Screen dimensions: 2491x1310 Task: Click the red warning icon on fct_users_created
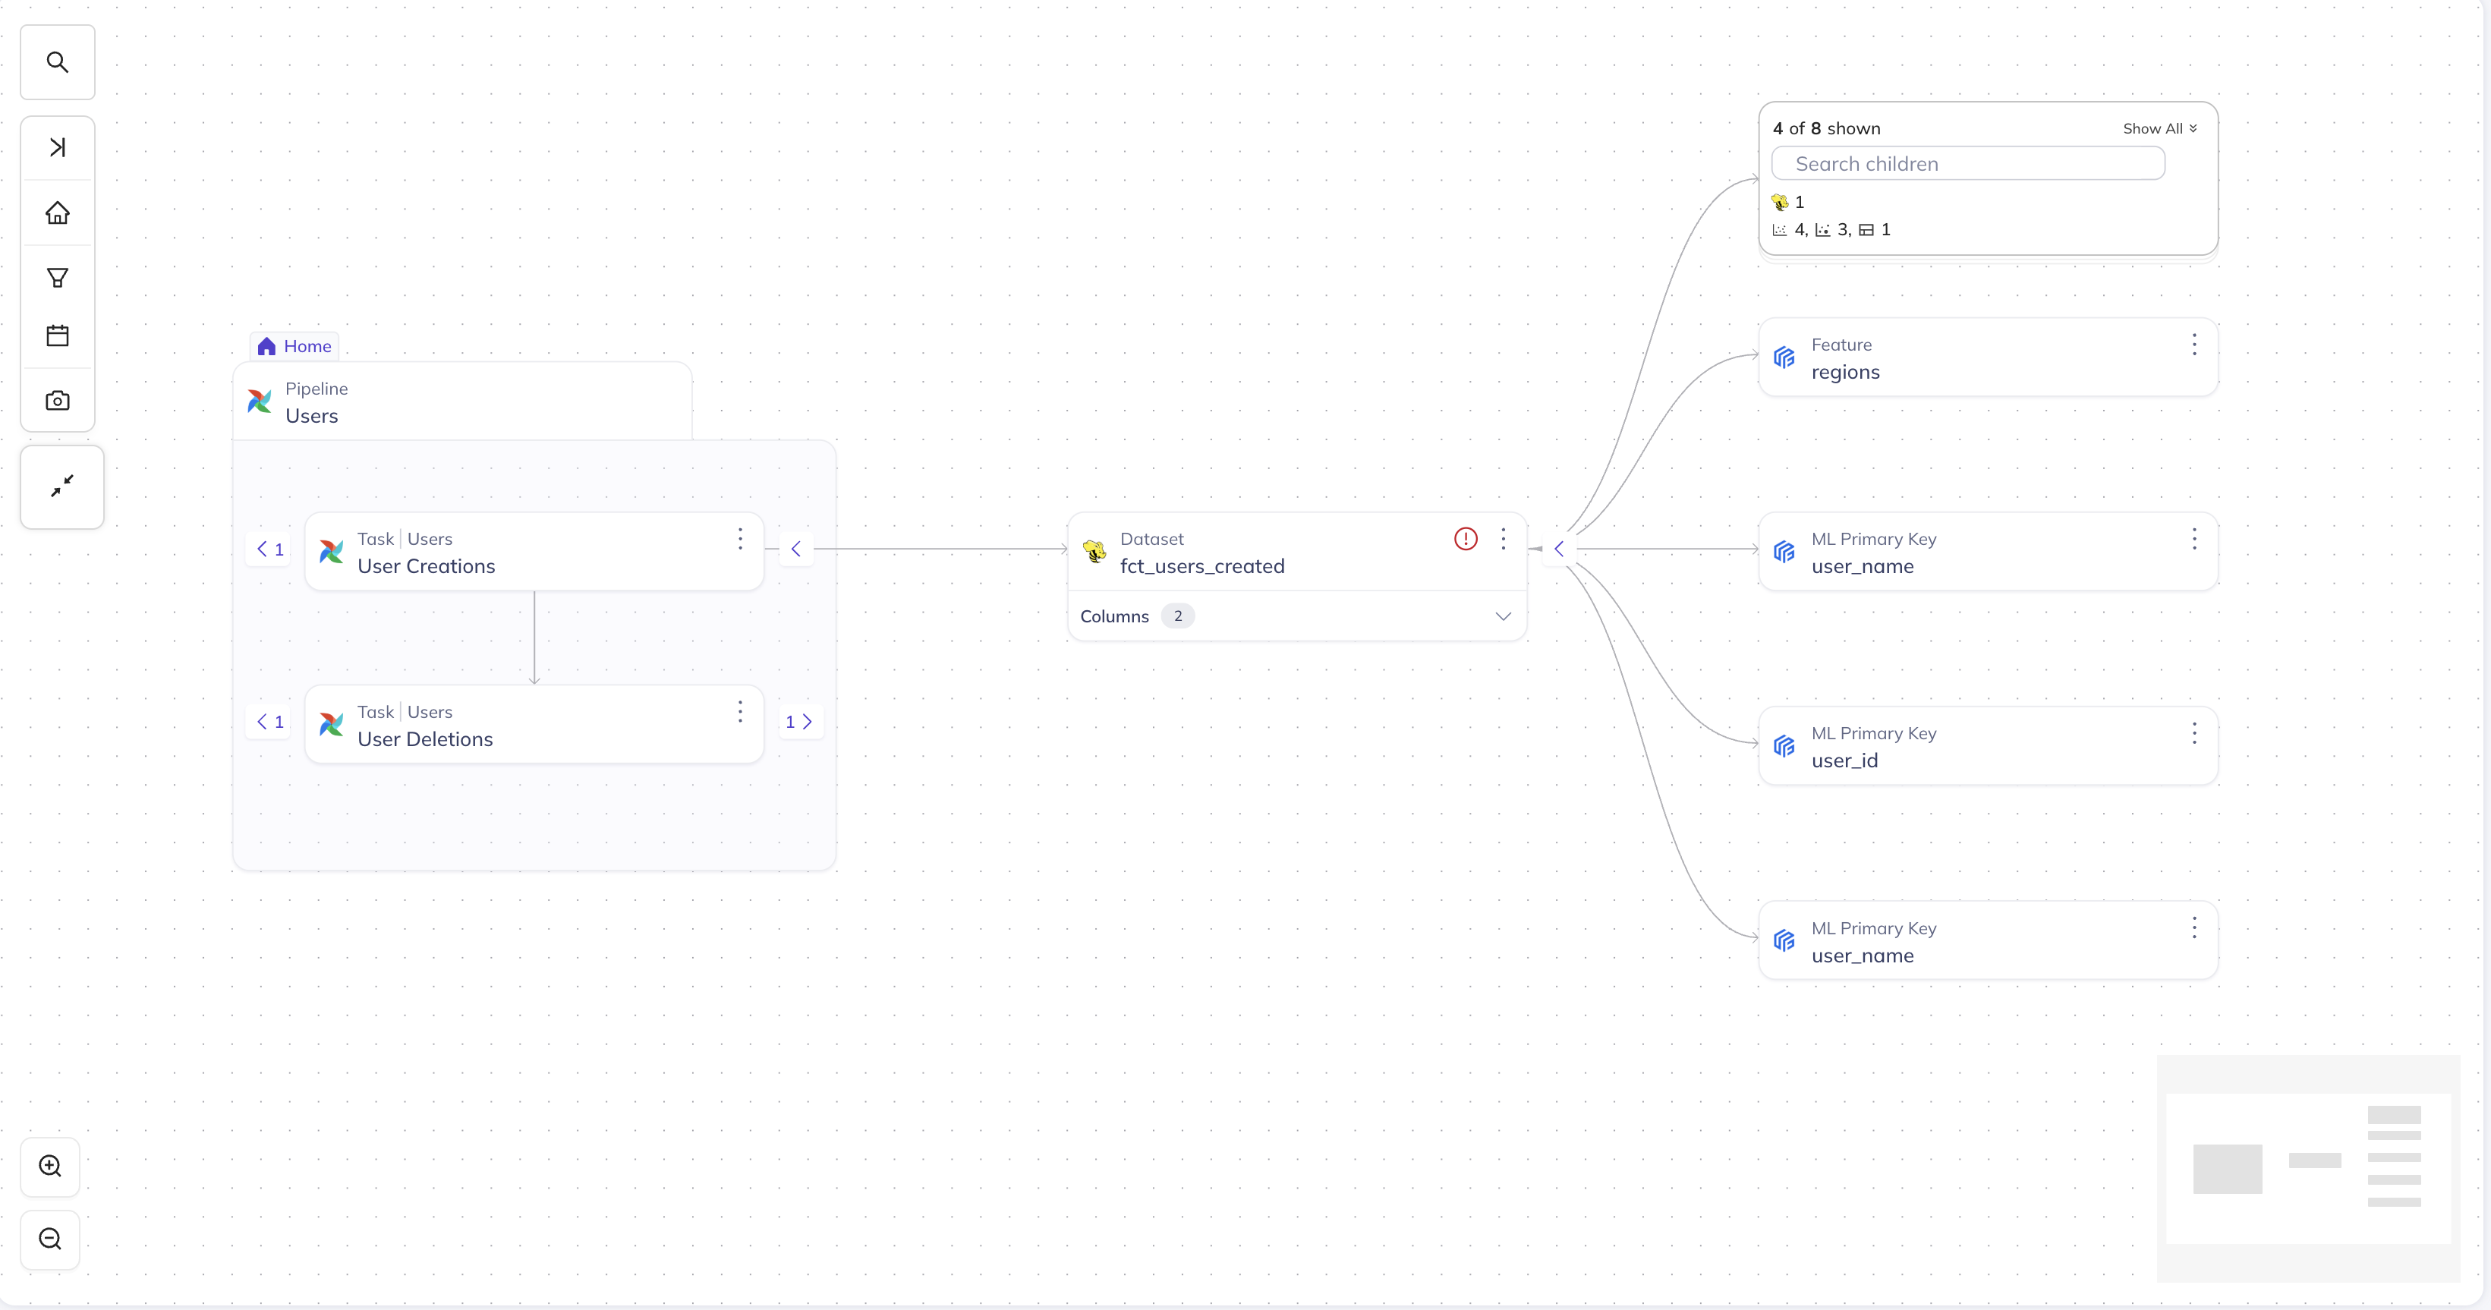pyautogui.click(x=1465, y=540)
